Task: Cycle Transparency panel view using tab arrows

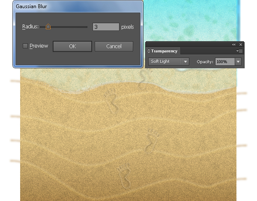Action: (149, 51)
